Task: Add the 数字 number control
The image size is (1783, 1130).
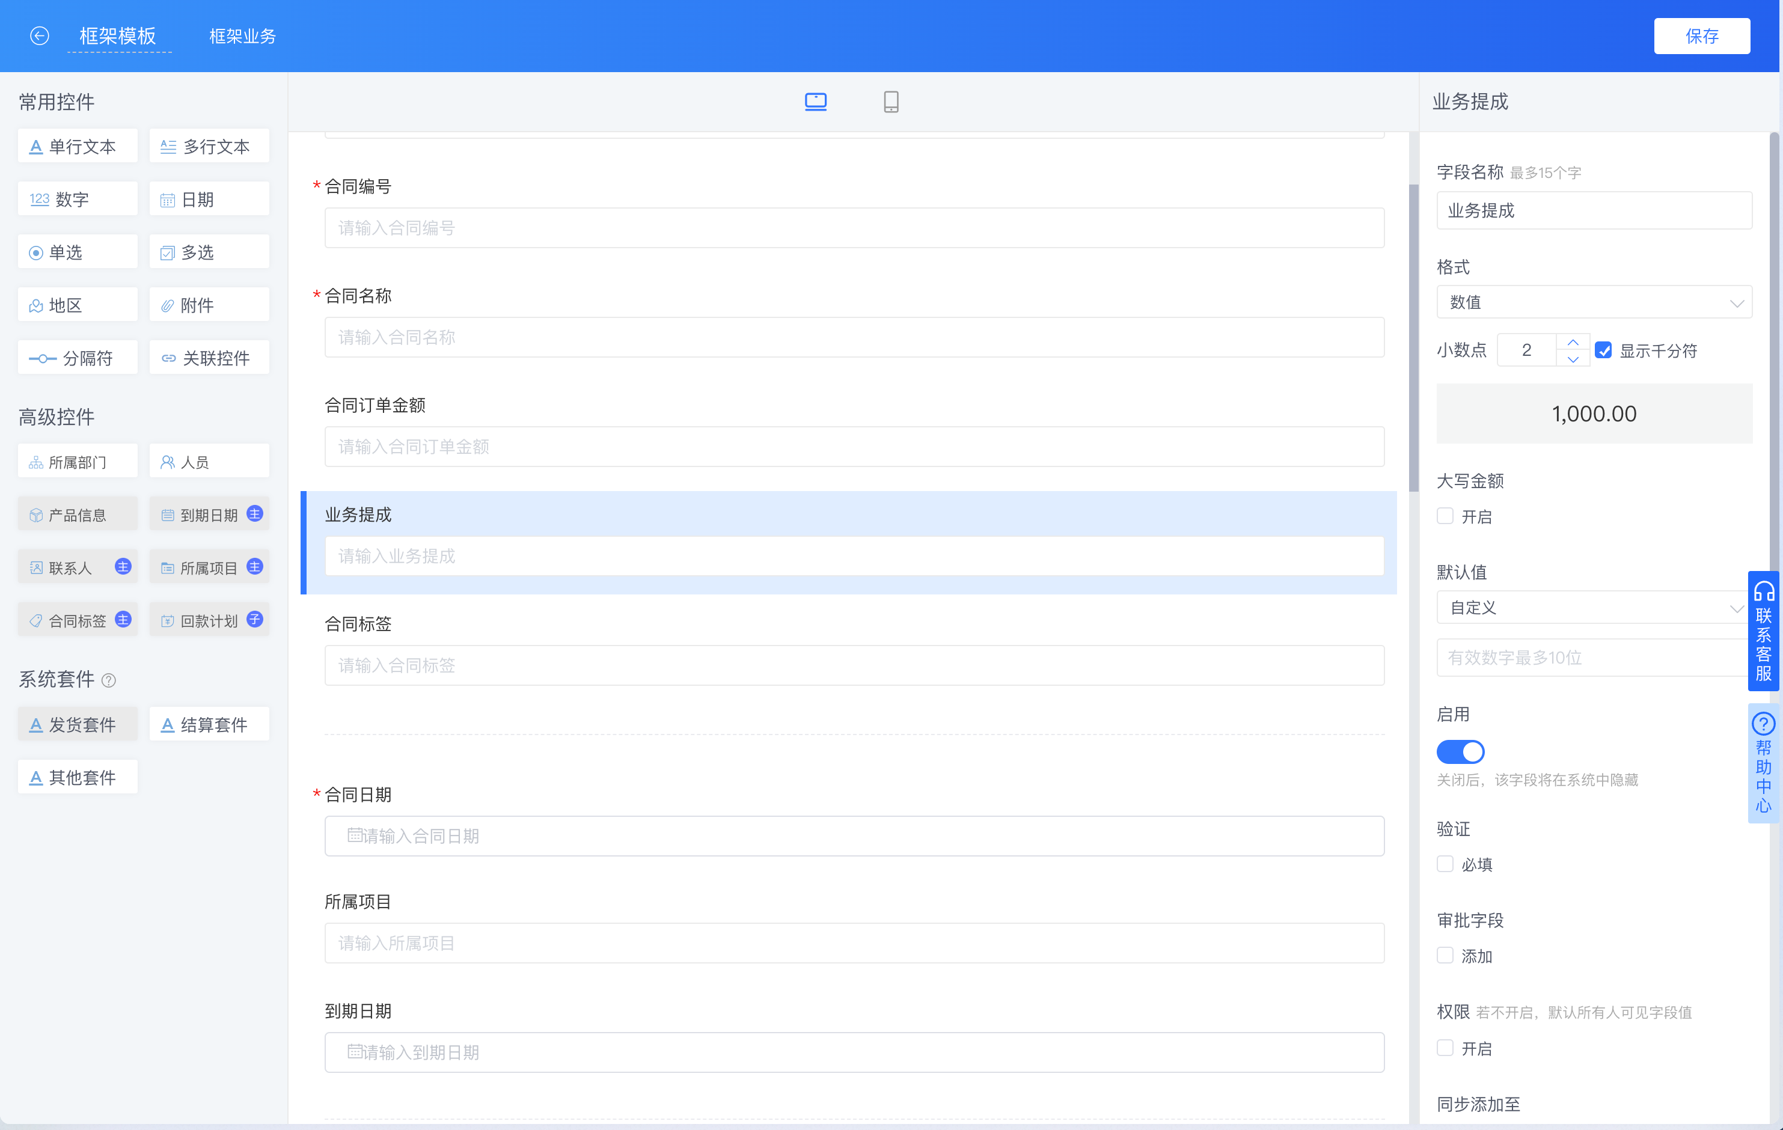Action: coord(78,198)
